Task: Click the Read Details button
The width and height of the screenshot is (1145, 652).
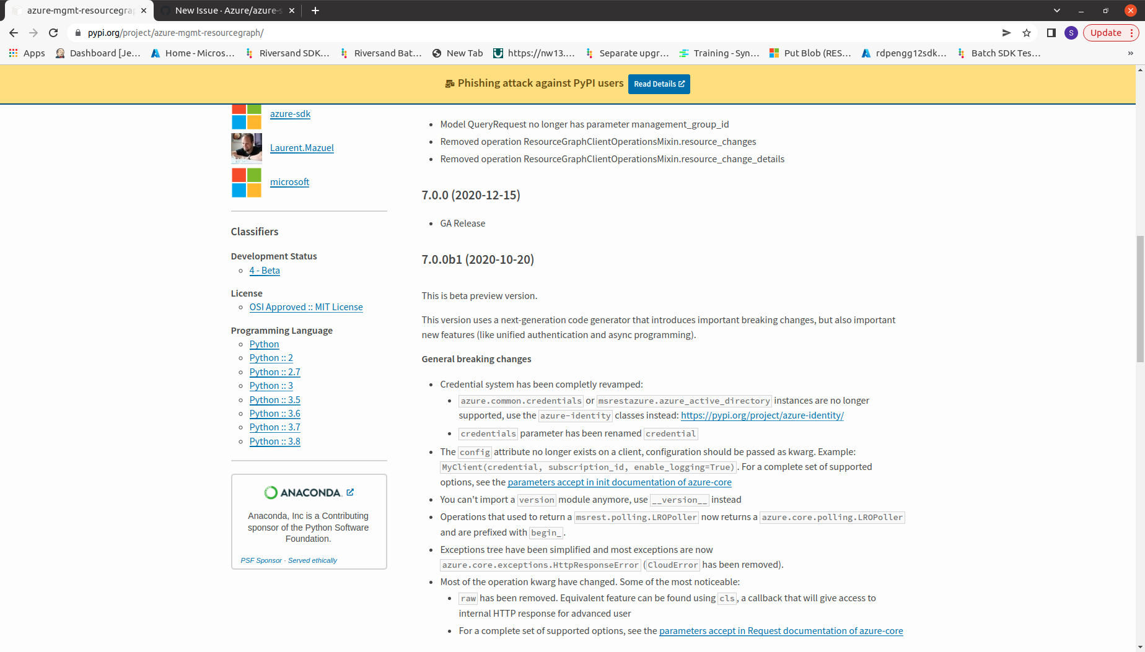Action: point(659,84)
